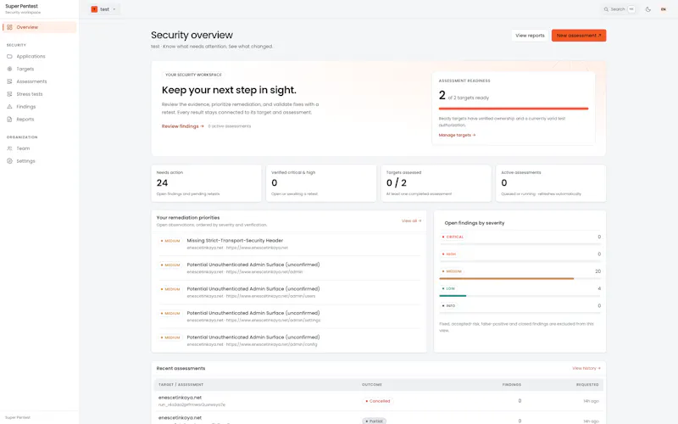
Task: Click the search magnifier icon
Action: click(606, 9)
